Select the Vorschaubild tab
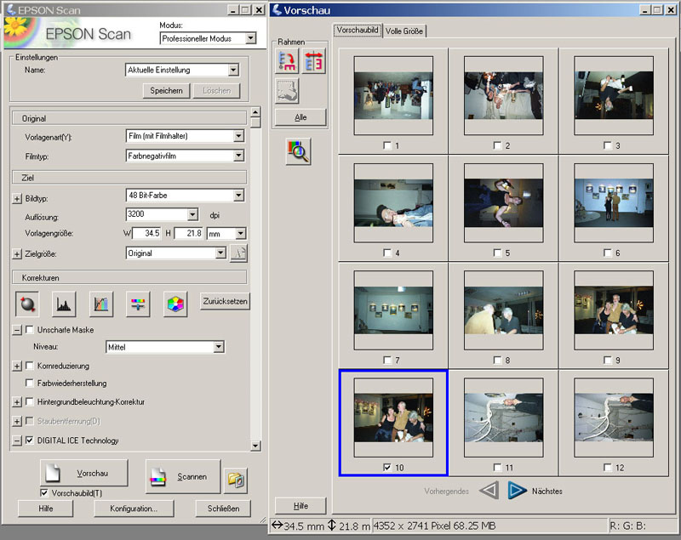 (358, 30)
